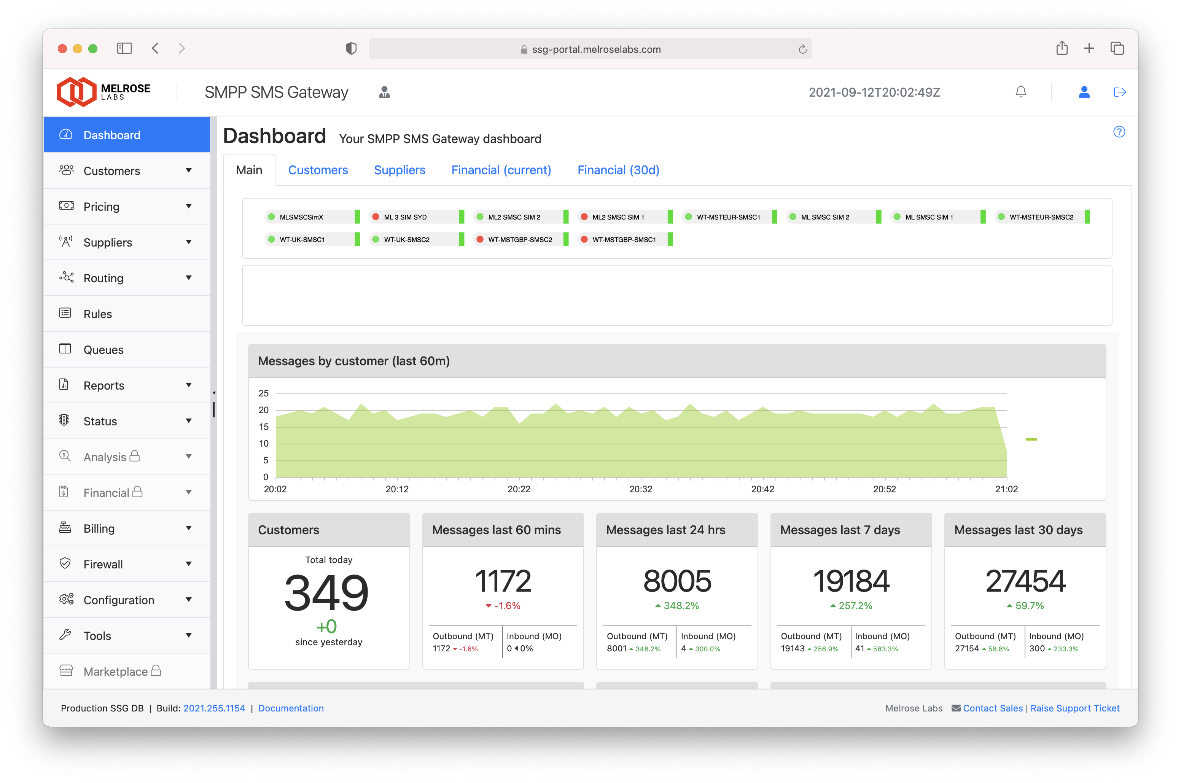Open the Documentation link in footer
The height and width of the screenshot is (783, 1181).
point(291,708)
